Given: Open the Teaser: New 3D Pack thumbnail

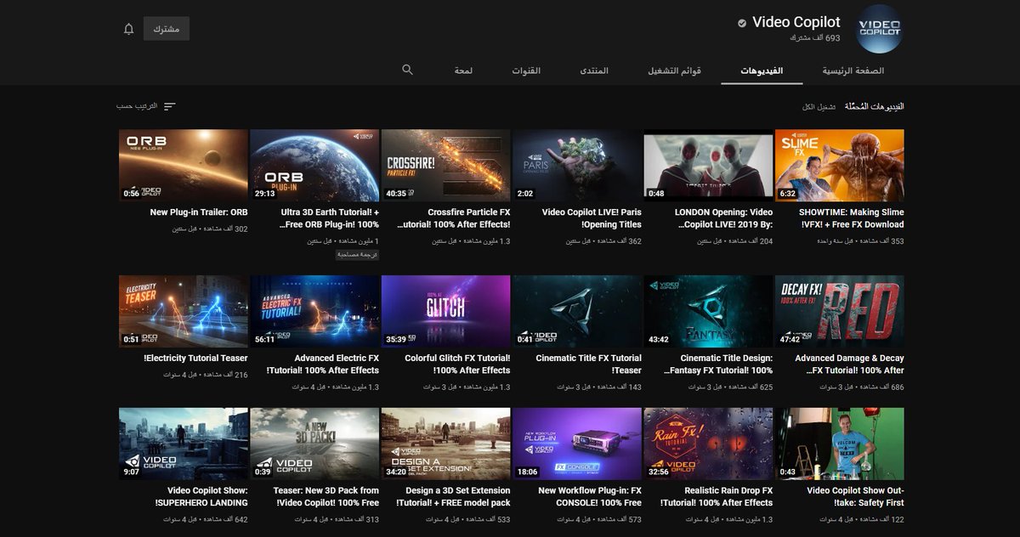Looking at the screenshot, I should point(314,444).
